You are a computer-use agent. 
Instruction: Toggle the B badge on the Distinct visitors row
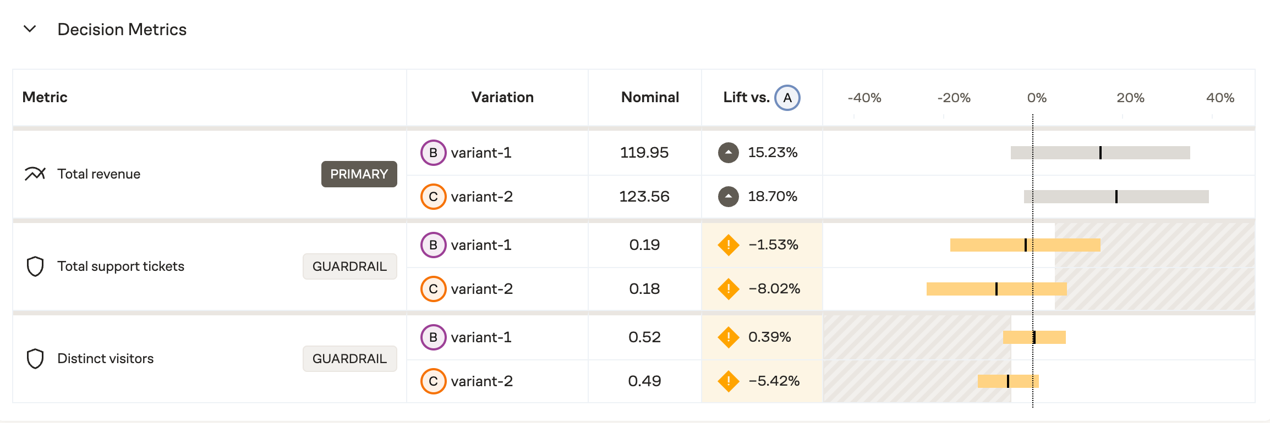[433, 337]
